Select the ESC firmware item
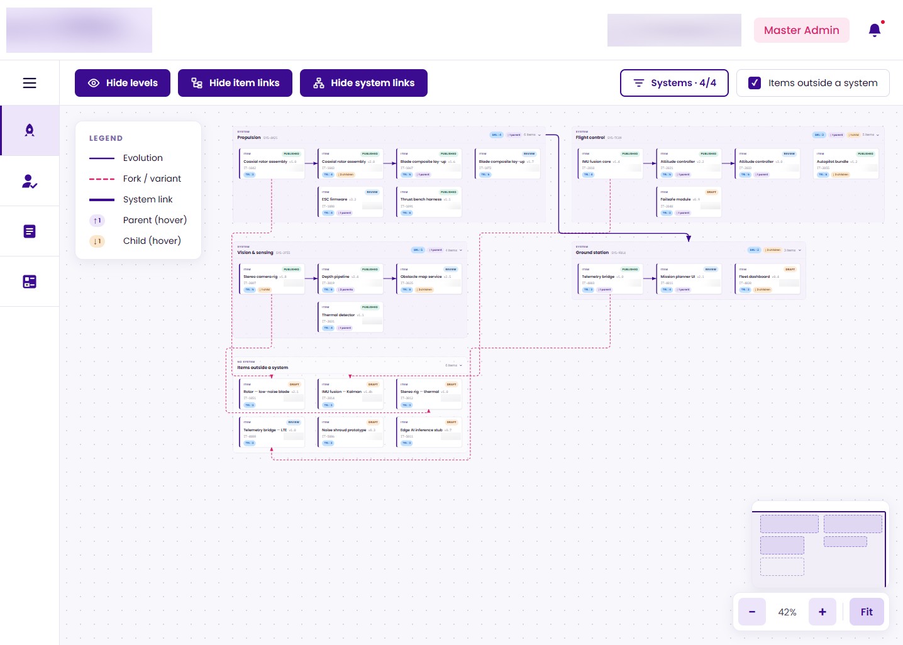Image resolution: width=903 pixels, height=645 pixels. (350, 202)
